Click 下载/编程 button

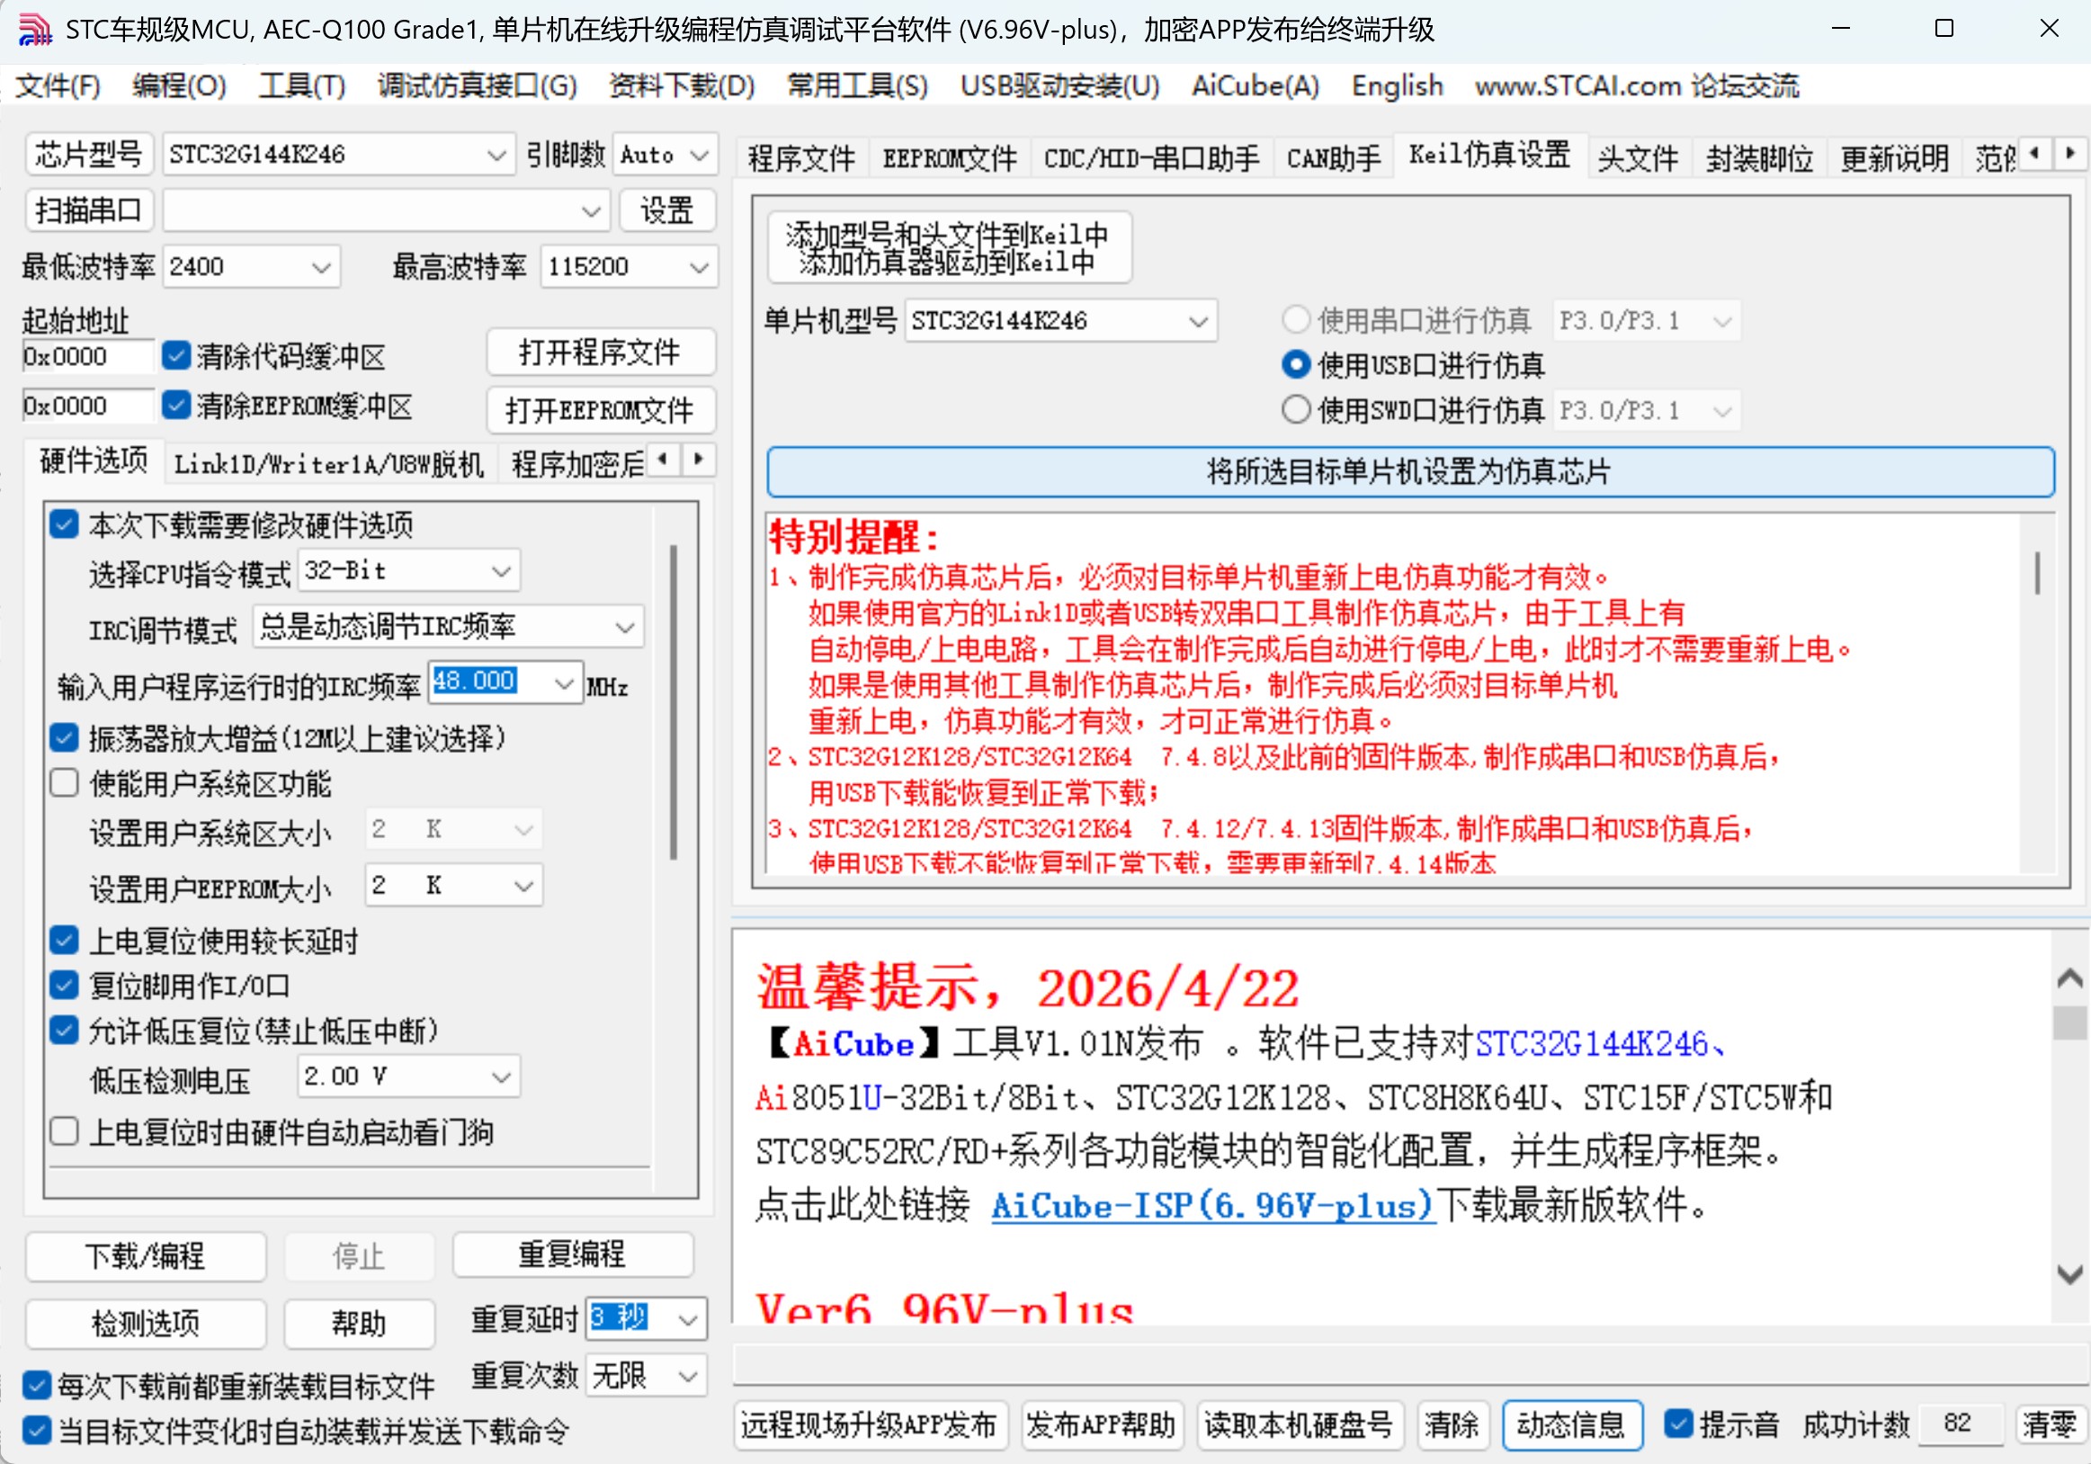pos(146,1255)
